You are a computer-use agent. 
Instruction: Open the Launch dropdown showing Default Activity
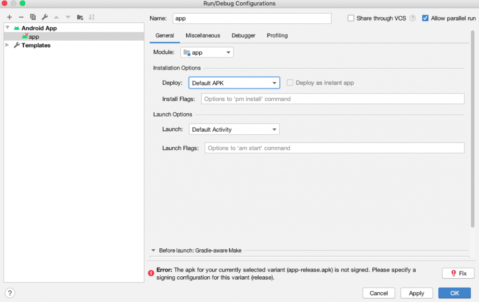click(234, 129)
